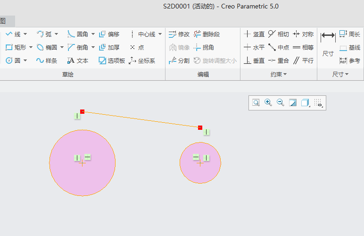
Task: Click the Zoom Out magnifier
Action: coord(281,103)
